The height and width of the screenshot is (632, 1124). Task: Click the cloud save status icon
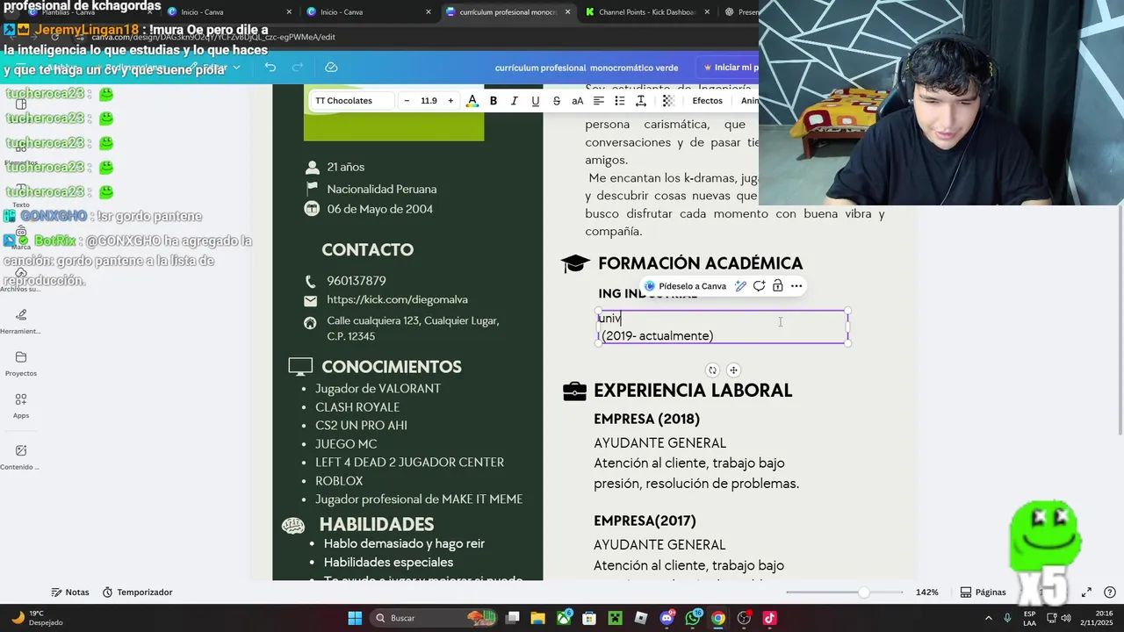(x=331, y=68)
